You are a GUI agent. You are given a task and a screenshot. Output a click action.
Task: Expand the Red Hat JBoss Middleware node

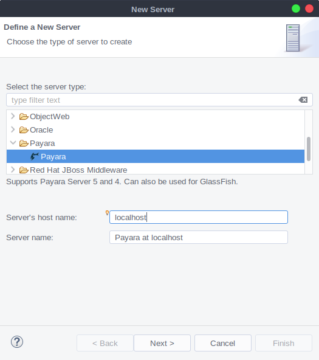click(x=13, y=170)
